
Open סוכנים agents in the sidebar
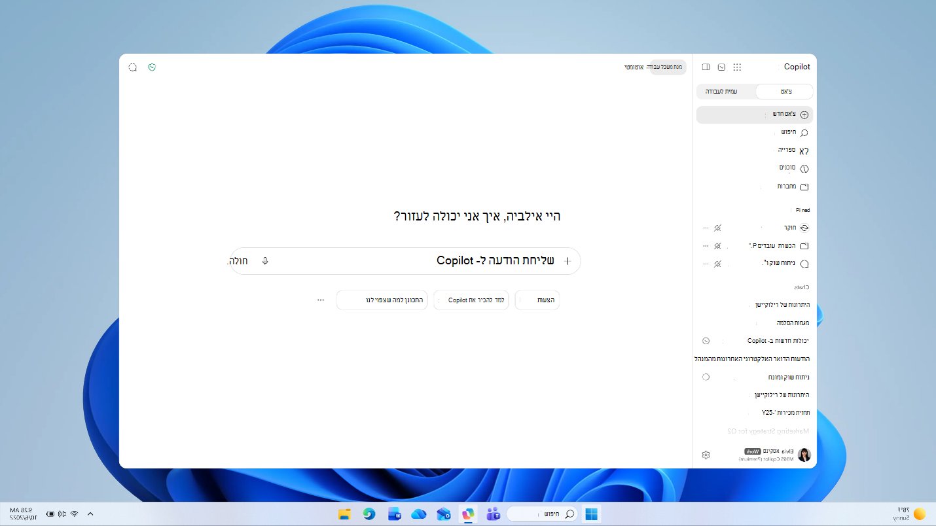pyautogui.click(x=755, y=168)
